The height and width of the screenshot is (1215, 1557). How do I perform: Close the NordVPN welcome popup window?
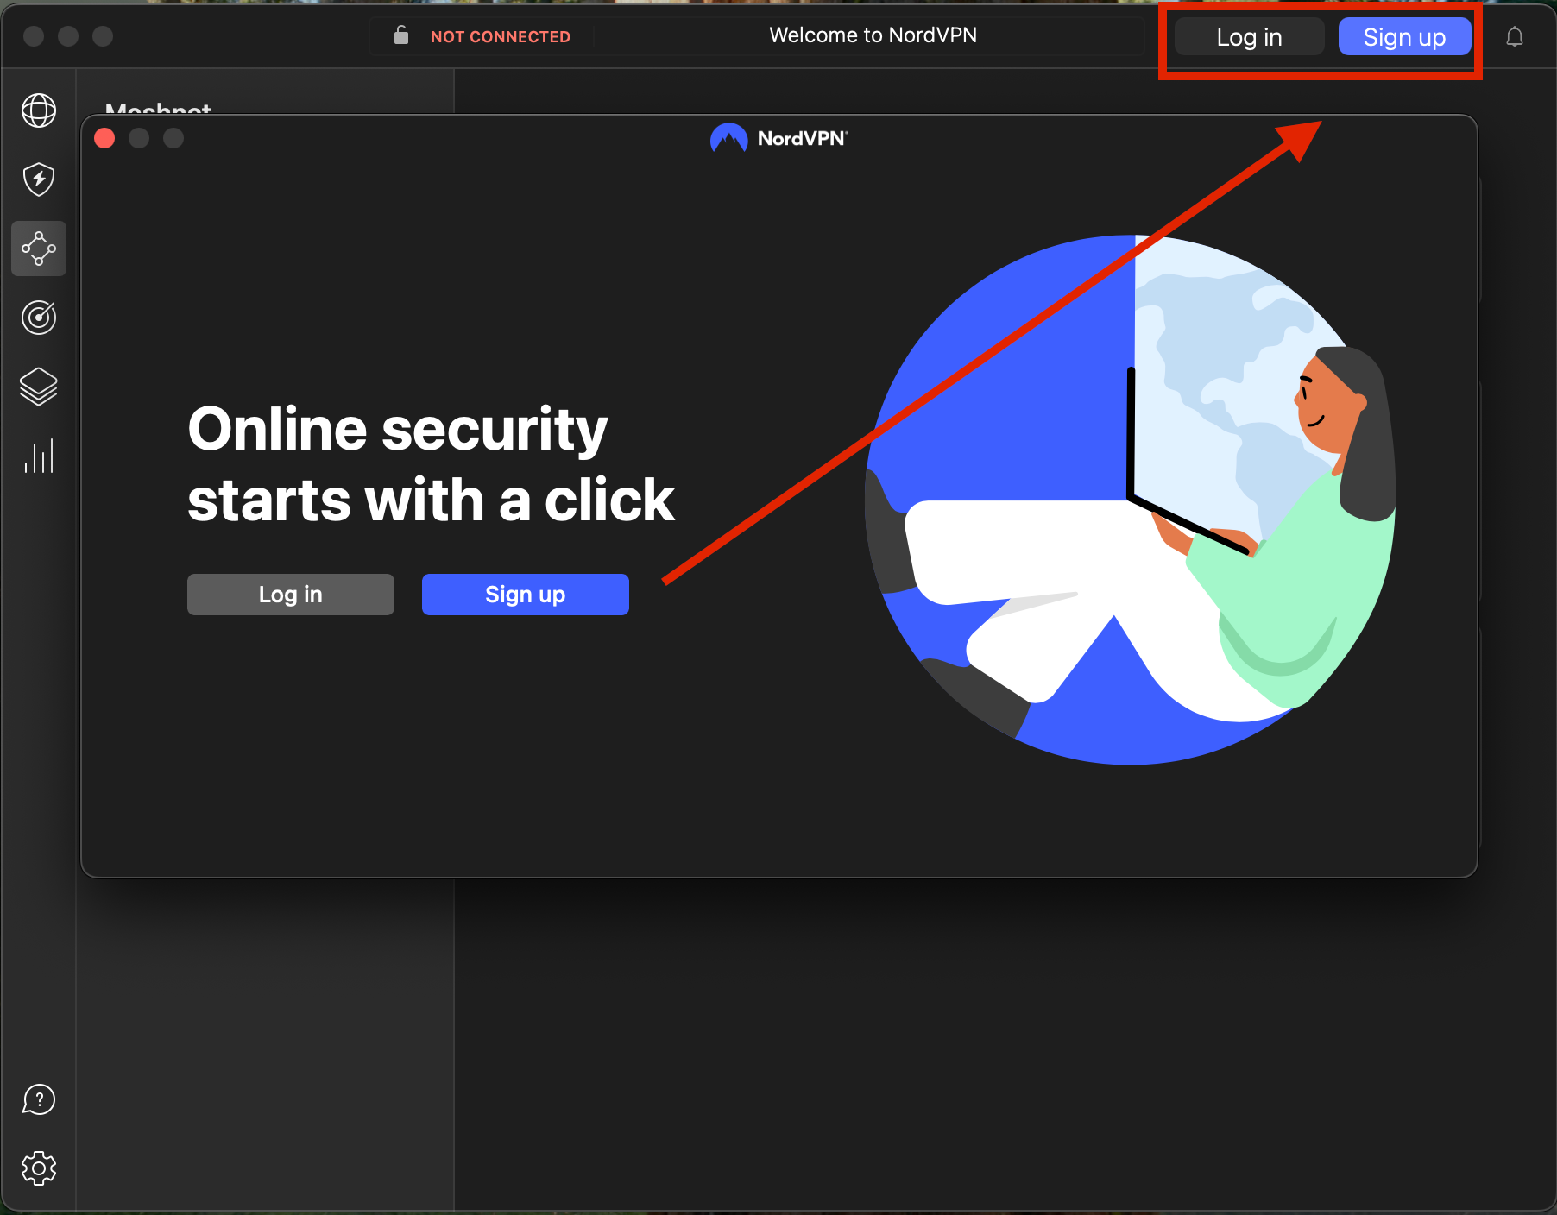104,138
